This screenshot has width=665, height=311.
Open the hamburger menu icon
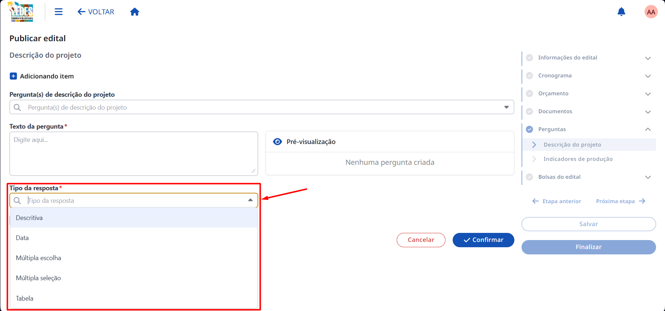[x=58, y=12]
